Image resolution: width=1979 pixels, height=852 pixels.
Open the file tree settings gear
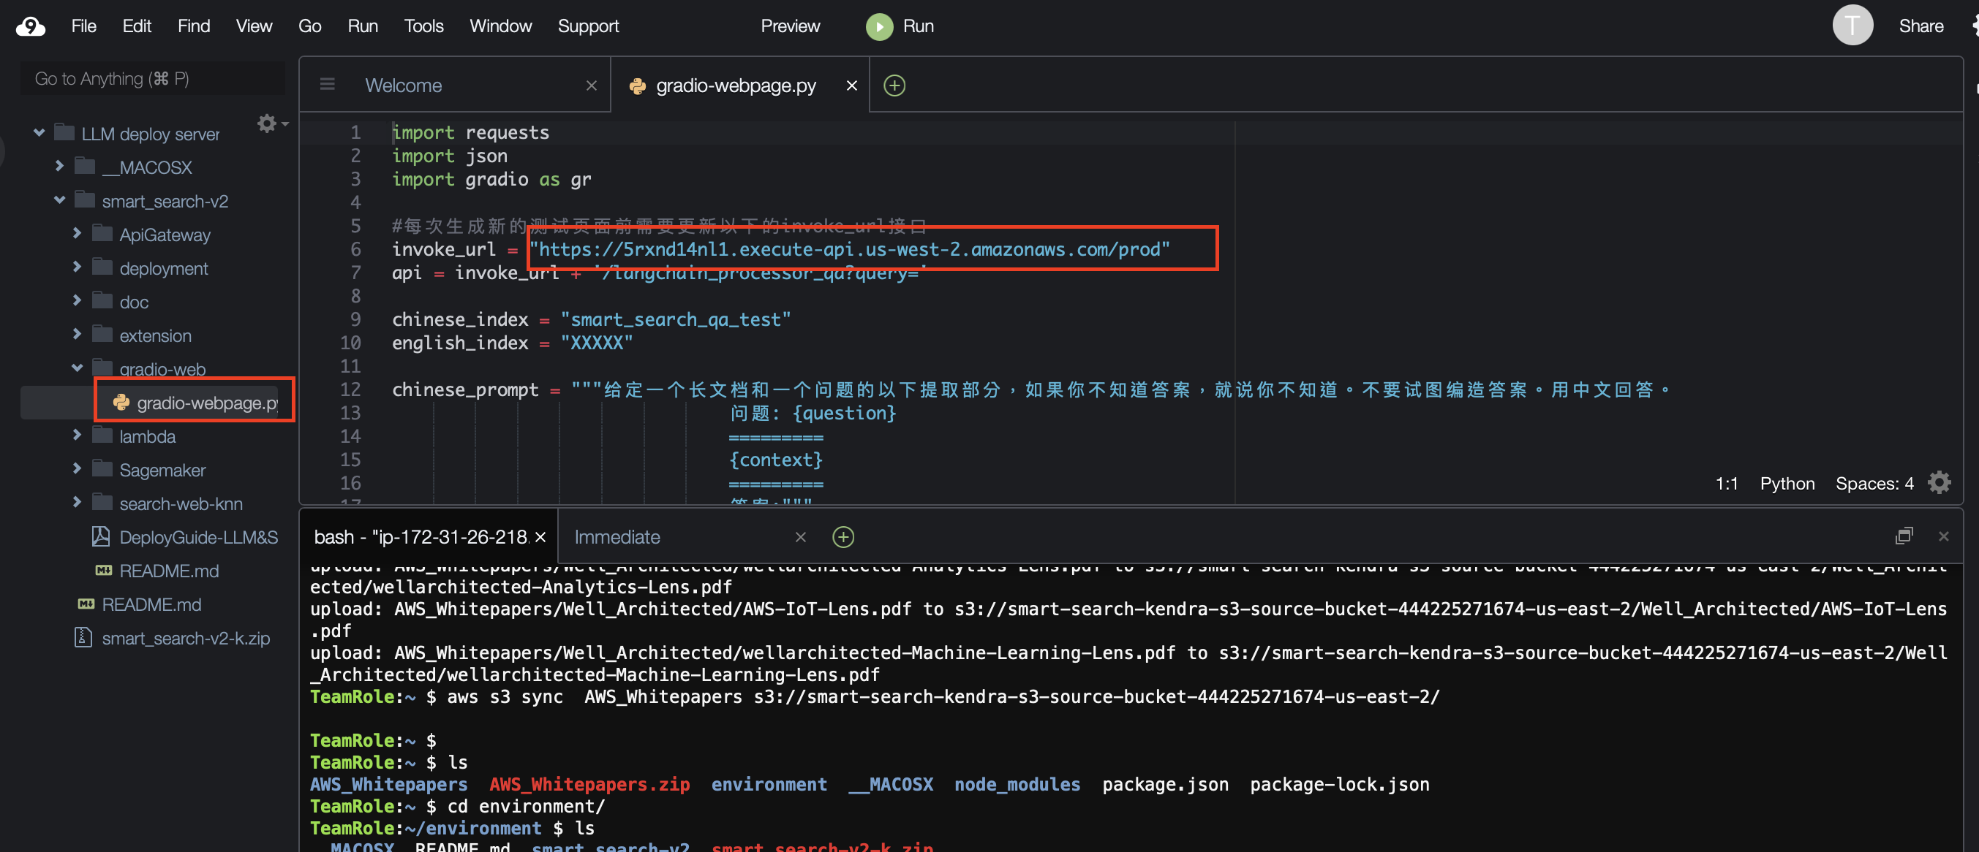point(268,123)
